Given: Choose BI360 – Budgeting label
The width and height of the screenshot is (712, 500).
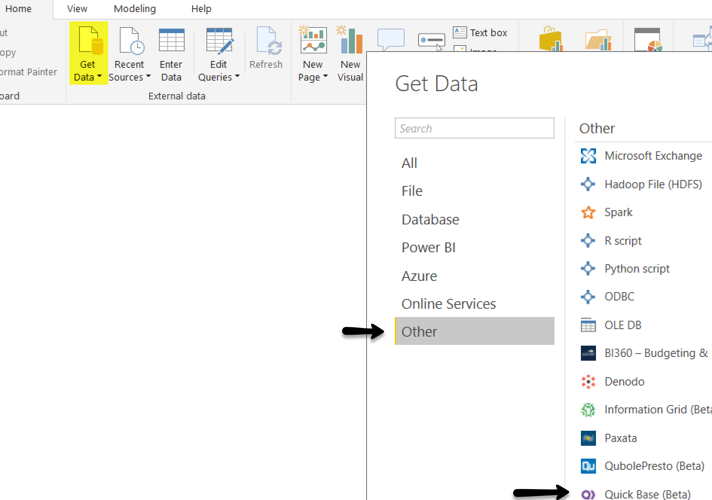Looking at the screenshot, I should pyautogui.click(x=656, y=353).
